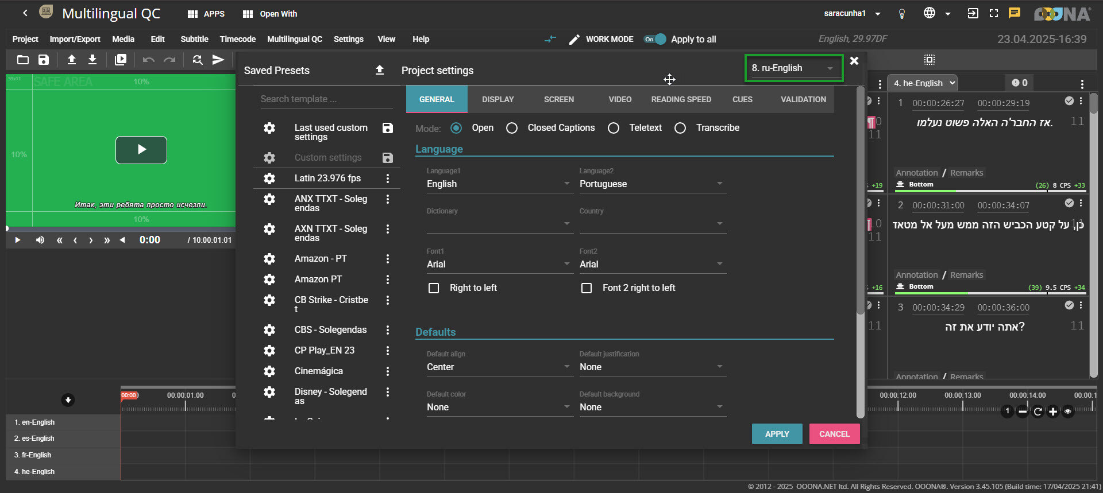
Task: Select the Closed Captions mode radio button
Action: 512,128
